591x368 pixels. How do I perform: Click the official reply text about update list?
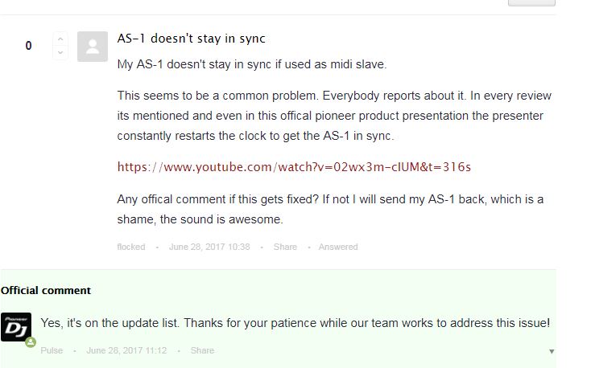point(295,323)
